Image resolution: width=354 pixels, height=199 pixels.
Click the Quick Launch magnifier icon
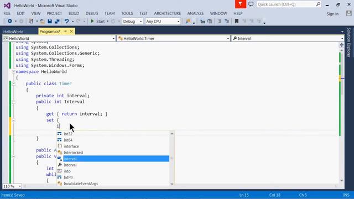click(x=318, y=4)
